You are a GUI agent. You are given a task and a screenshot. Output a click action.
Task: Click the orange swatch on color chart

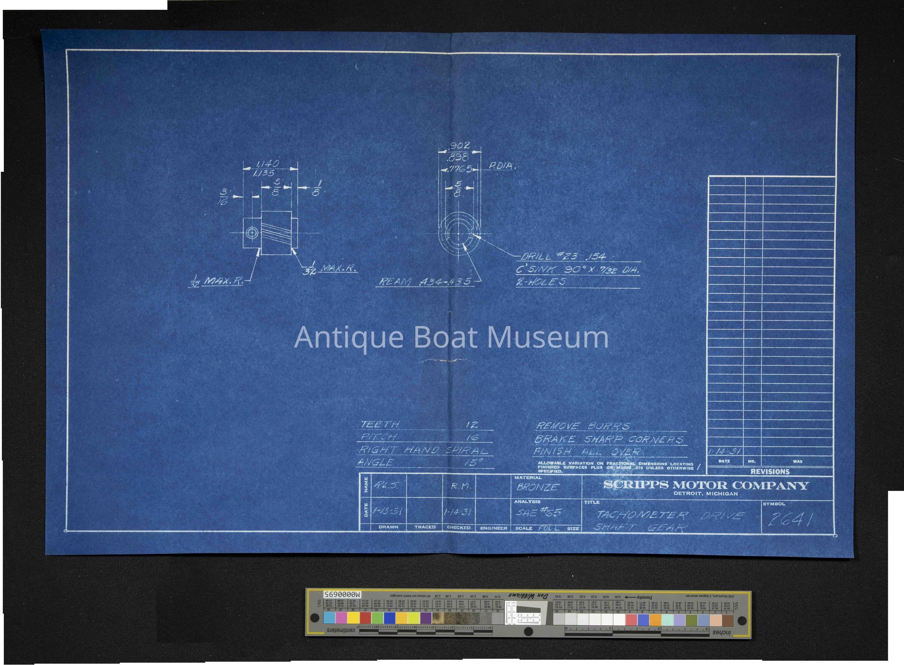click(655, 619)
